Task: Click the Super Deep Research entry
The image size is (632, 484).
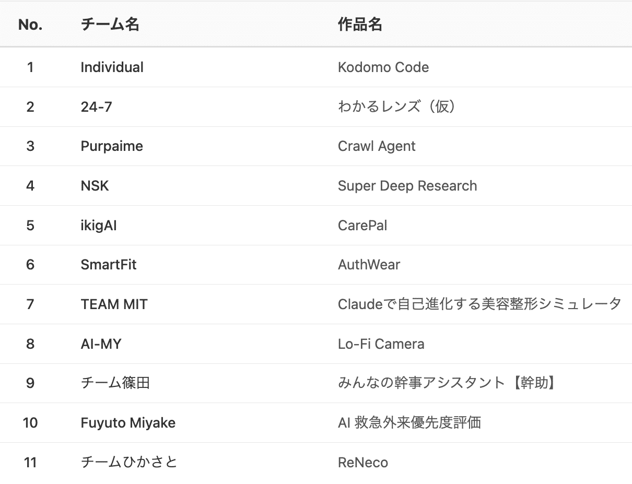Action: (407, 186)
